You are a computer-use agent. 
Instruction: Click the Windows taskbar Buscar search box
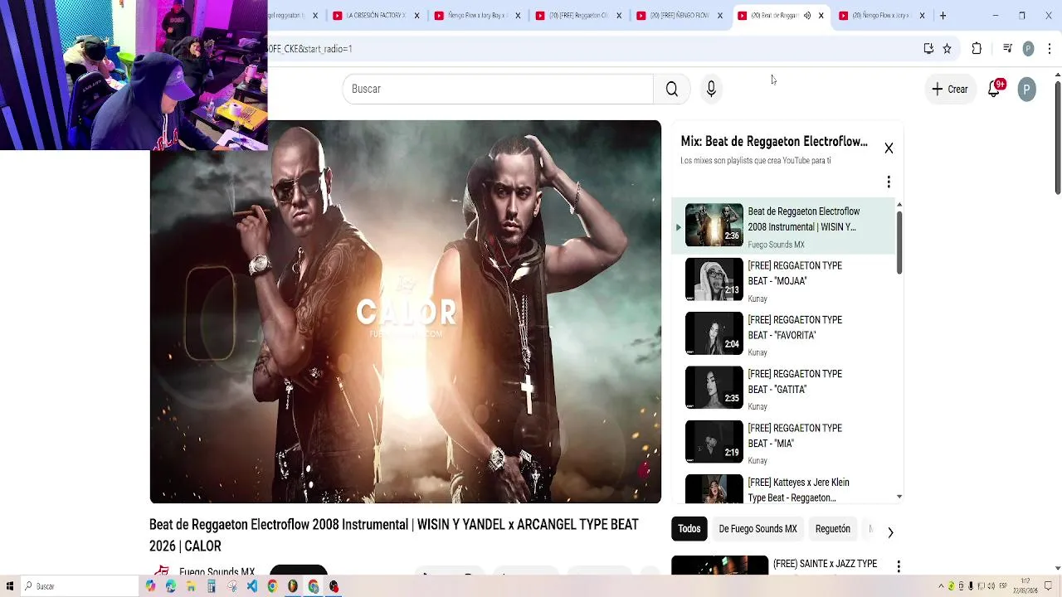click(x=80, y=586)
